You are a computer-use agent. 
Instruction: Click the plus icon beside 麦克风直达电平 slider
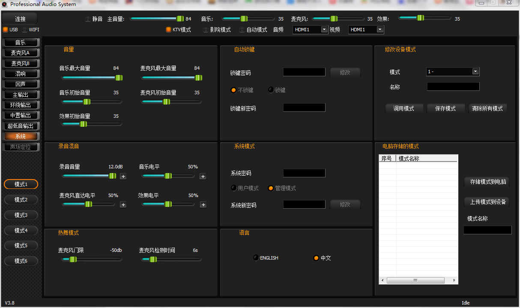123,205
